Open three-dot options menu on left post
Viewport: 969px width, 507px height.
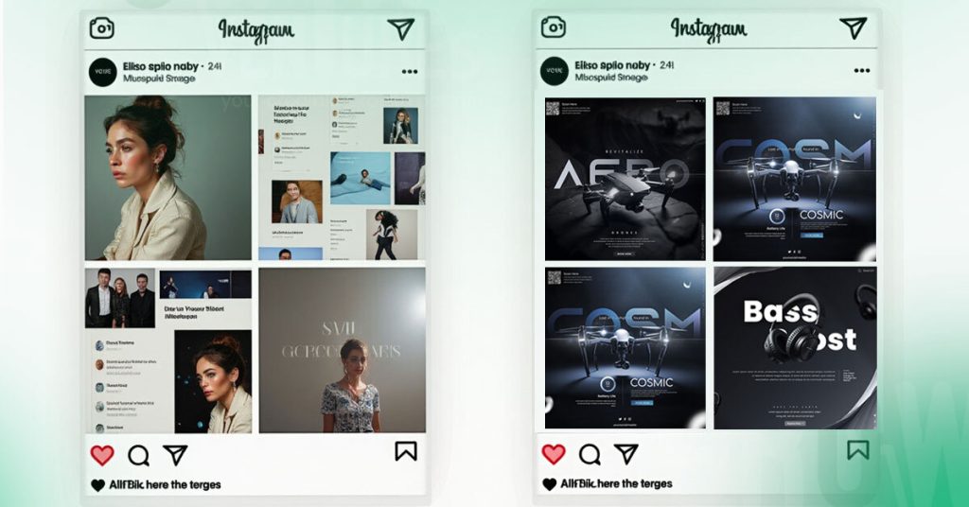coord(410,72)
